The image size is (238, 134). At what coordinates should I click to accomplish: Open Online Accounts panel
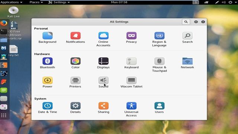click(103, 39)
